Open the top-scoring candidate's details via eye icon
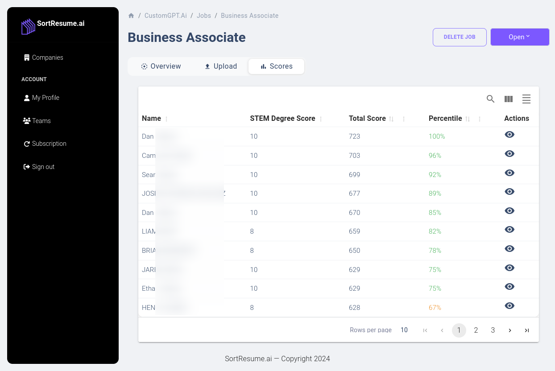The height and width of the screenshot is (371, 555). [x=509, y=134]
